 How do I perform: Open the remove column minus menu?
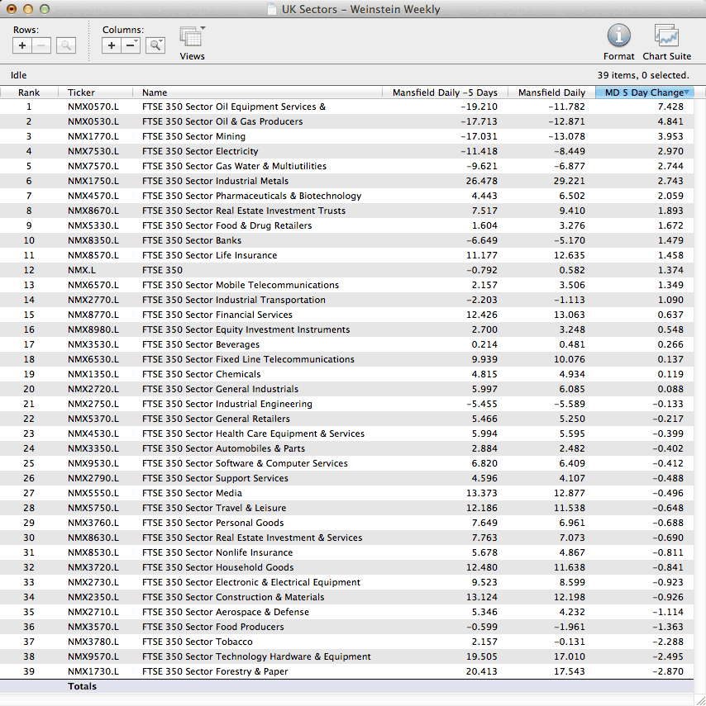tap(131, 45)
